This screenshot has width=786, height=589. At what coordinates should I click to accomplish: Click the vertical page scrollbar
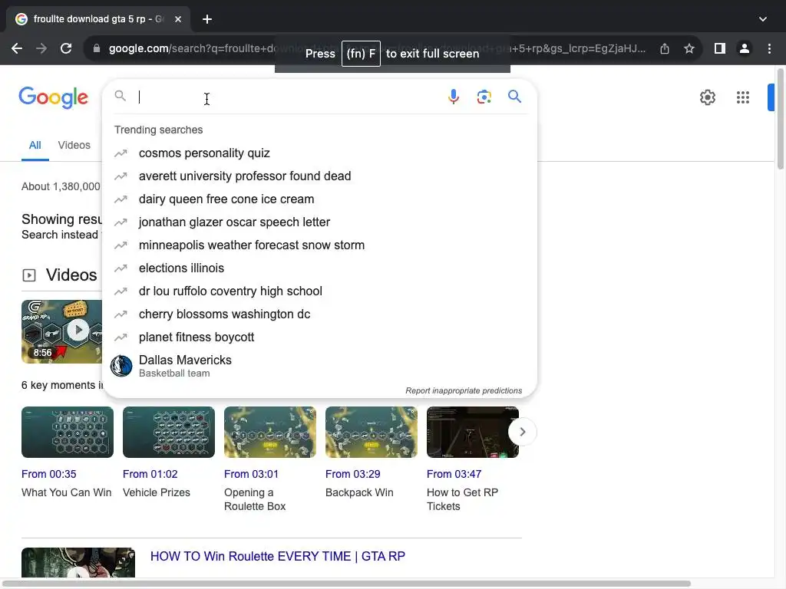[x=781, y=119]
